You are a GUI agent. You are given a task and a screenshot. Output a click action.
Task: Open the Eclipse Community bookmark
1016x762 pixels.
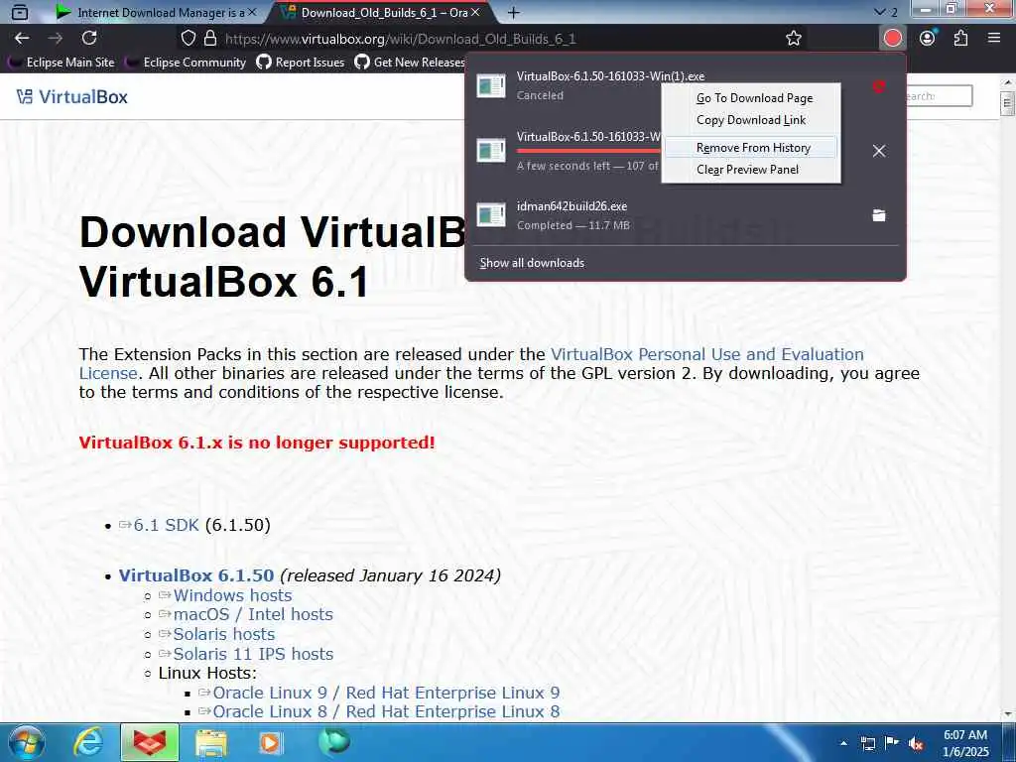click(x=186, y=63)
